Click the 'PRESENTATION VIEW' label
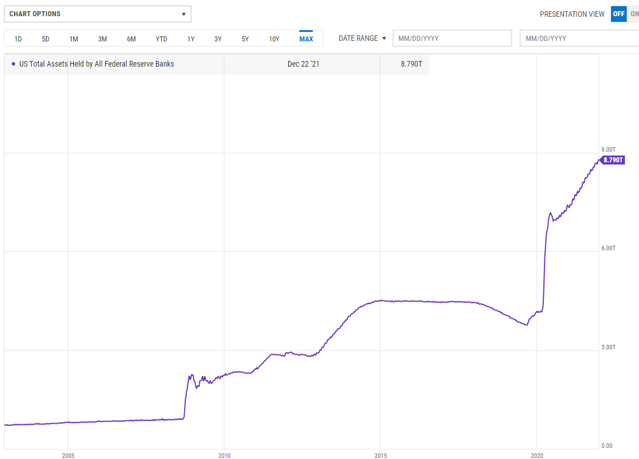 coord(572,14)
